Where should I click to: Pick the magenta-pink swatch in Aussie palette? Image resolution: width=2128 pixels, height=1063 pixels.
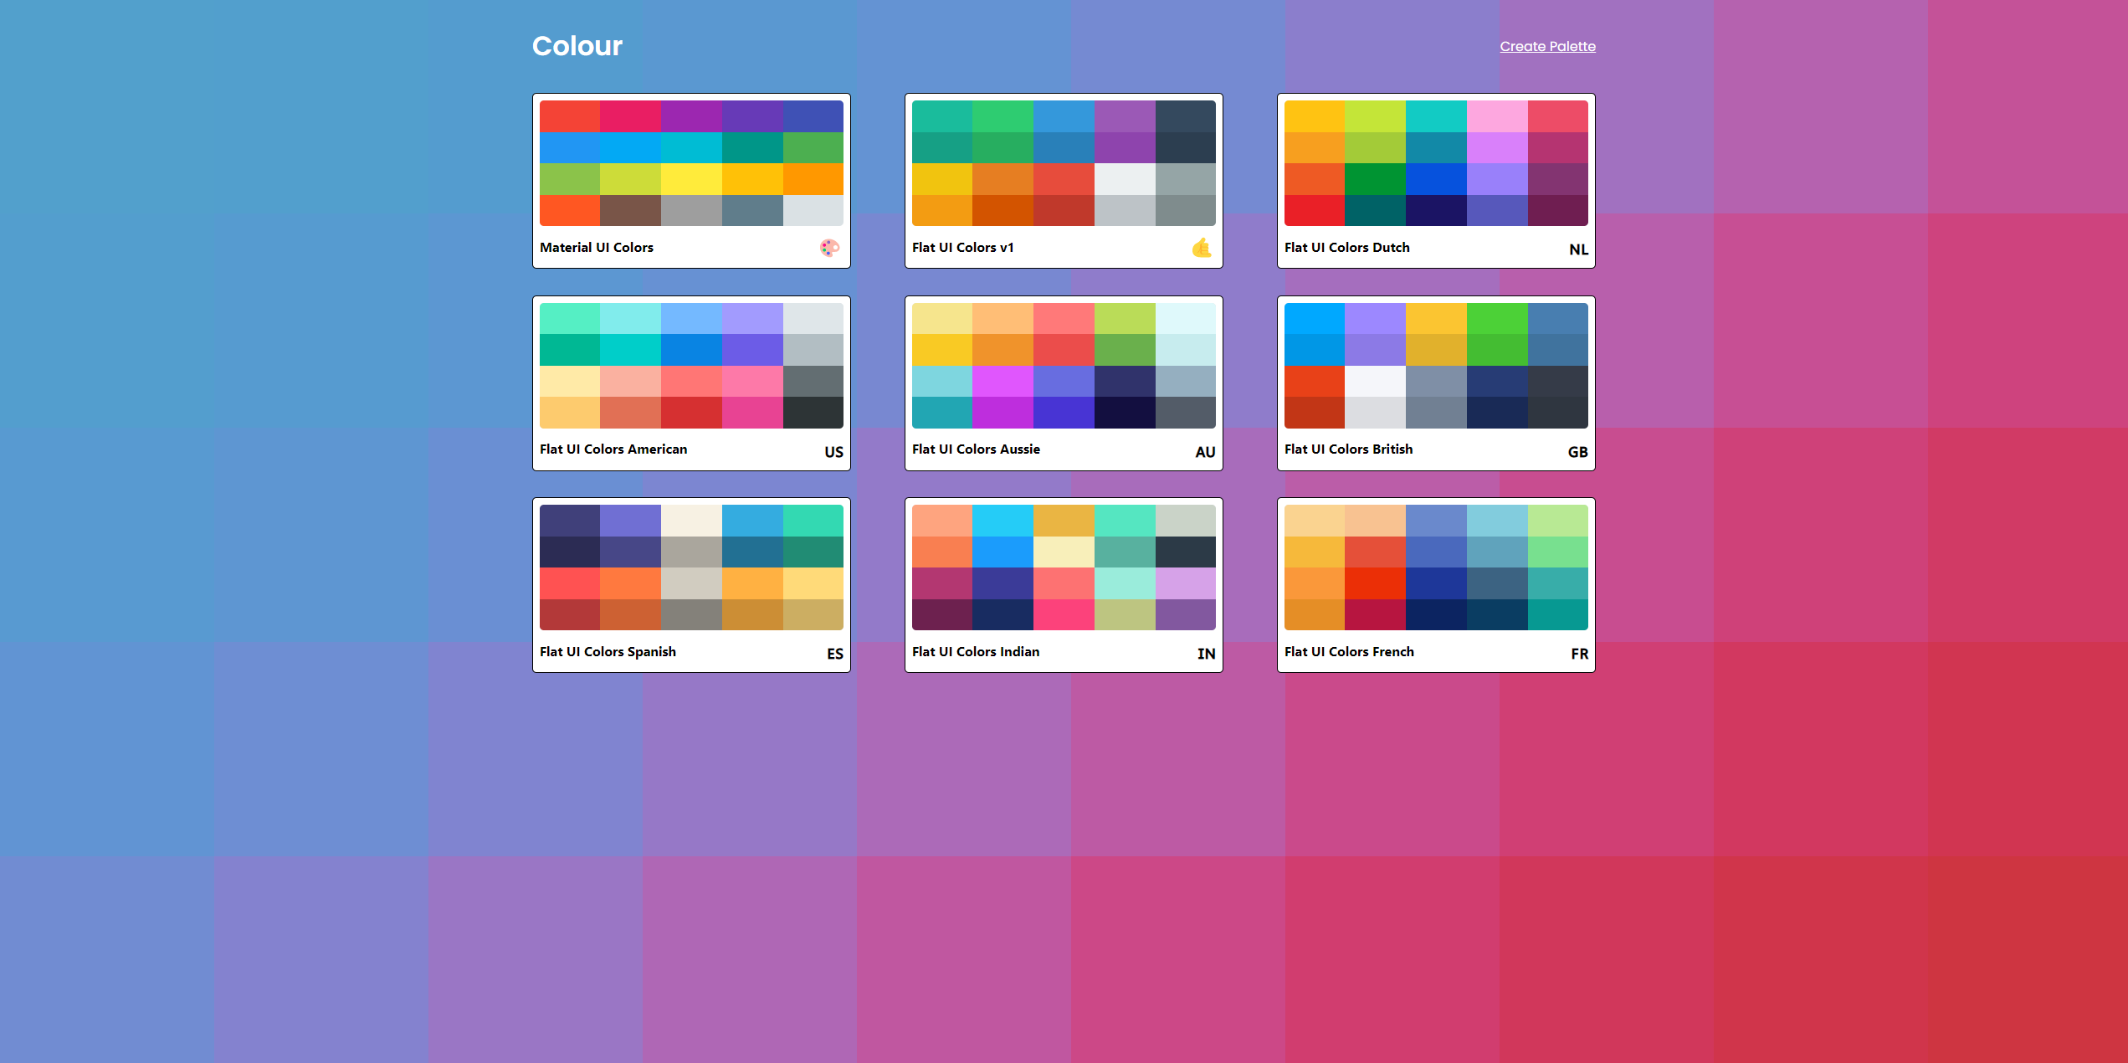pyautogui.click(x=1002, y=382)
